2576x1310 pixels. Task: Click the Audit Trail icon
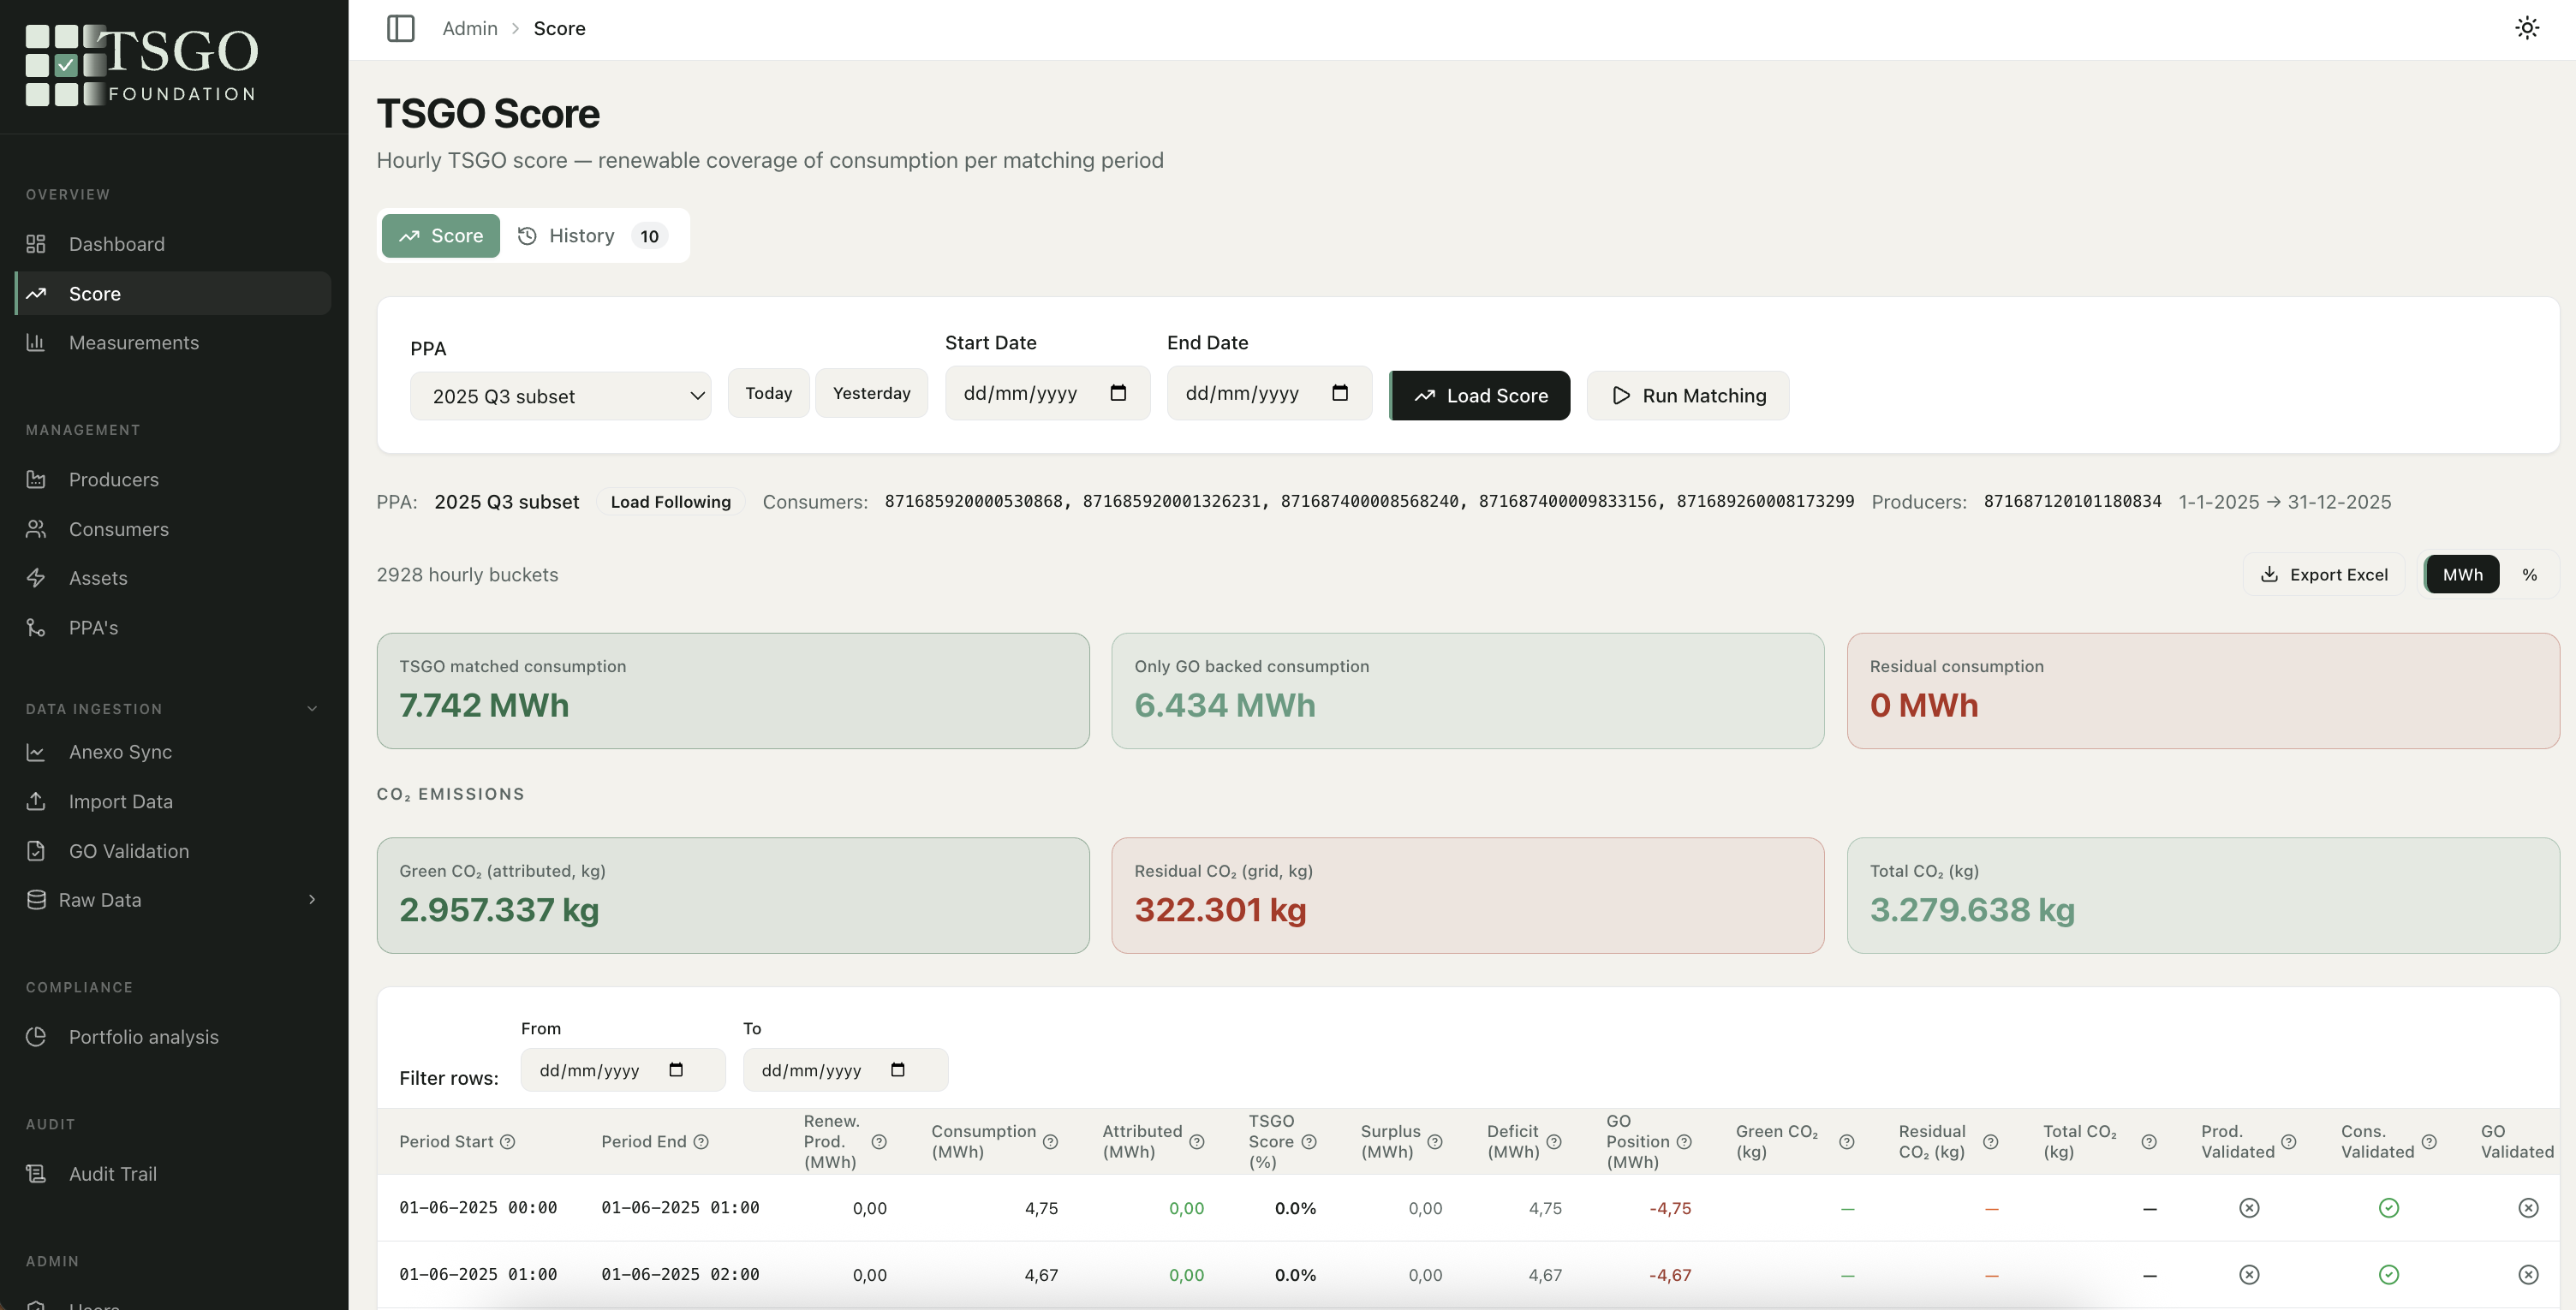click(x=36, y=1174)
